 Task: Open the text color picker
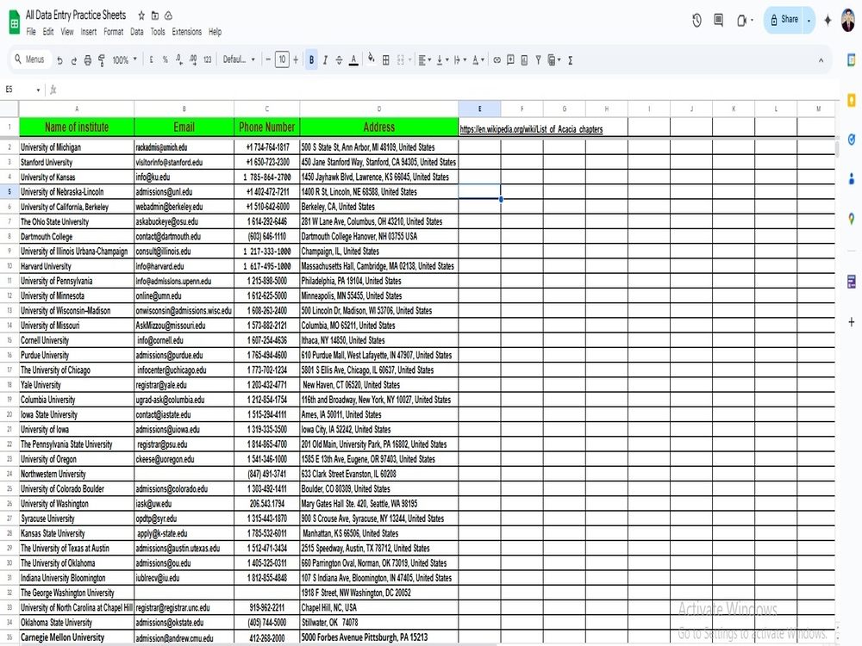(353, 60)
